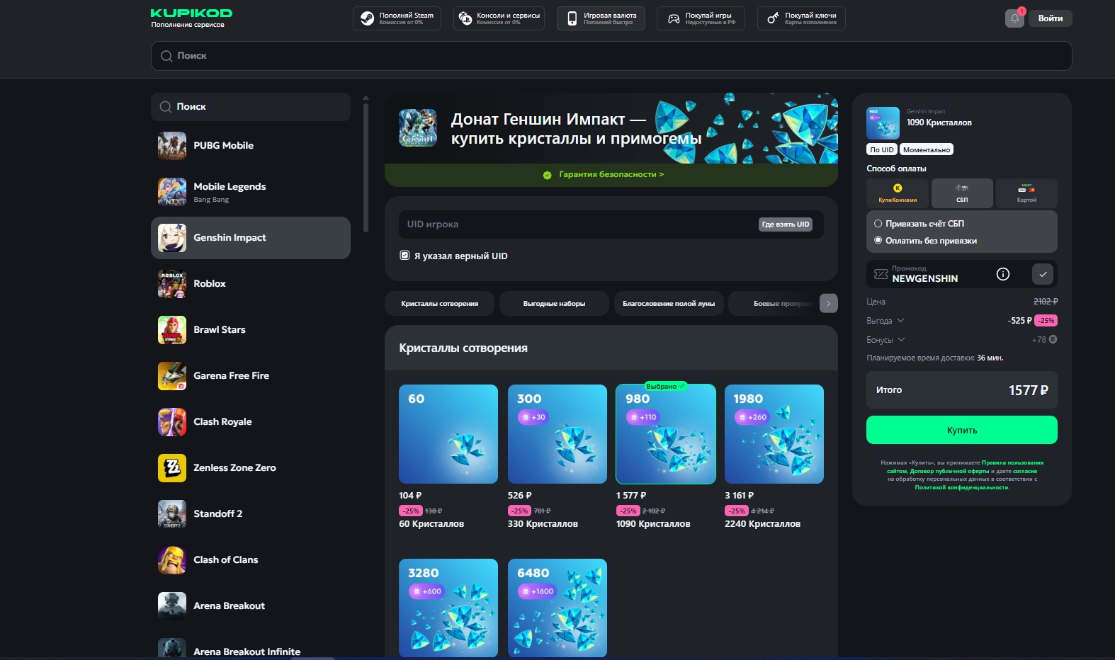Open the notifications bell icon
Image resolution: width=1115 pixels, height=660 pixels.
pyautogui.click(x=1014, y=18)
